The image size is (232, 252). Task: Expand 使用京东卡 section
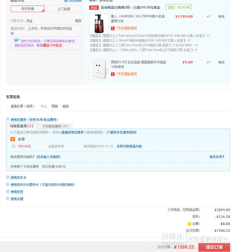click(8, 177)
